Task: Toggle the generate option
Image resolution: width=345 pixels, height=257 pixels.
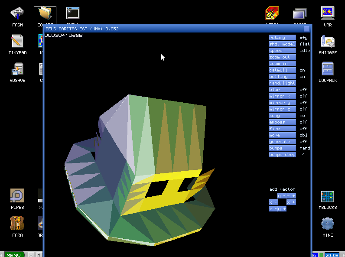Action: click(282, 141)
